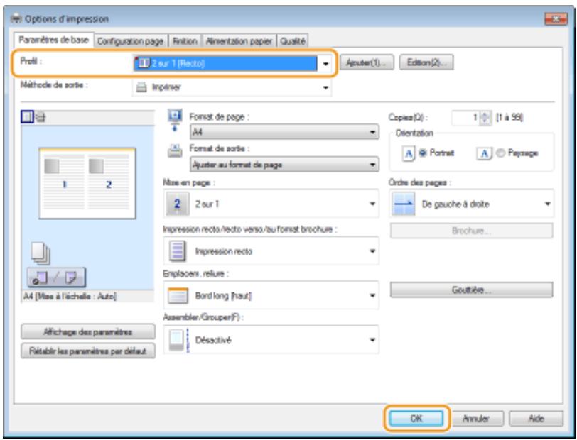Open the Mise en page 2 sur 1 dropdown
Image resolution: width=577 pixels, height=440 pixels.
[271, 204]
